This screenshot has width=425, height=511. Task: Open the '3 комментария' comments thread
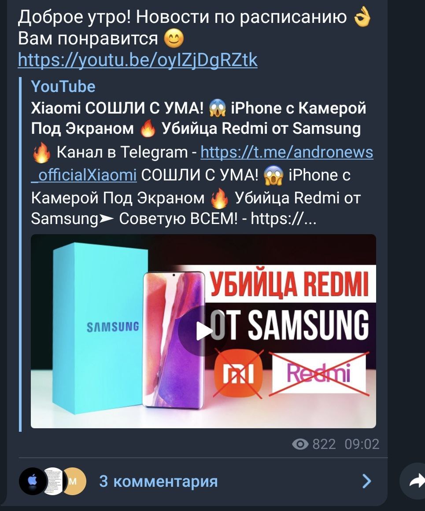point(159,482)
